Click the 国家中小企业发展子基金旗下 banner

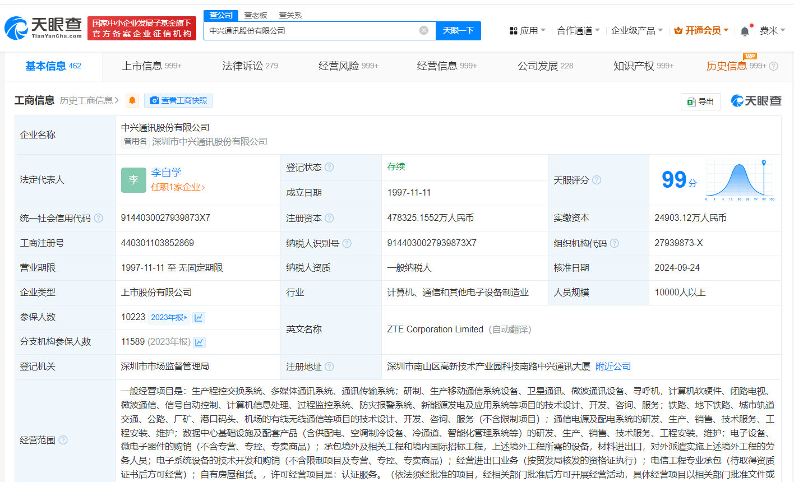point(142,28)
